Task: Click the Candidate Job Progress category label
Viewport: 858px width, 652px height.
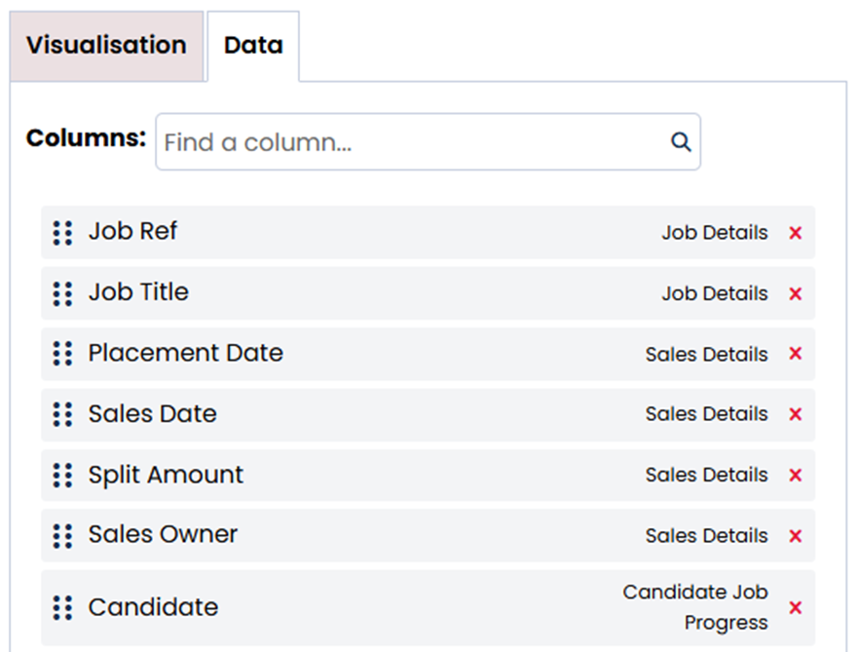Action: pos(695,607)
